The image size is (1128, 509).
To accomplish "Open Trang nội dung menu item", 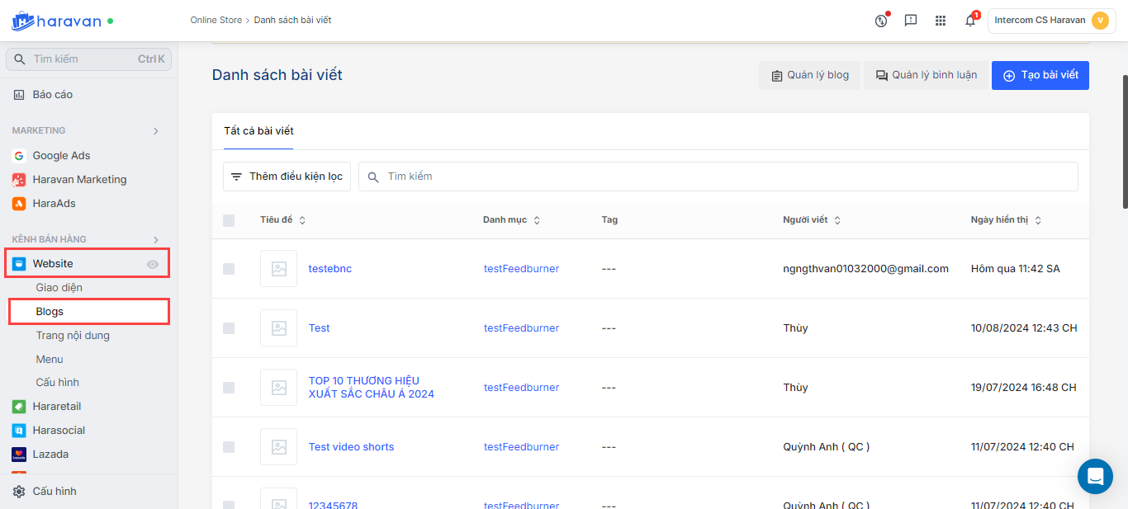I will (73, 336).
